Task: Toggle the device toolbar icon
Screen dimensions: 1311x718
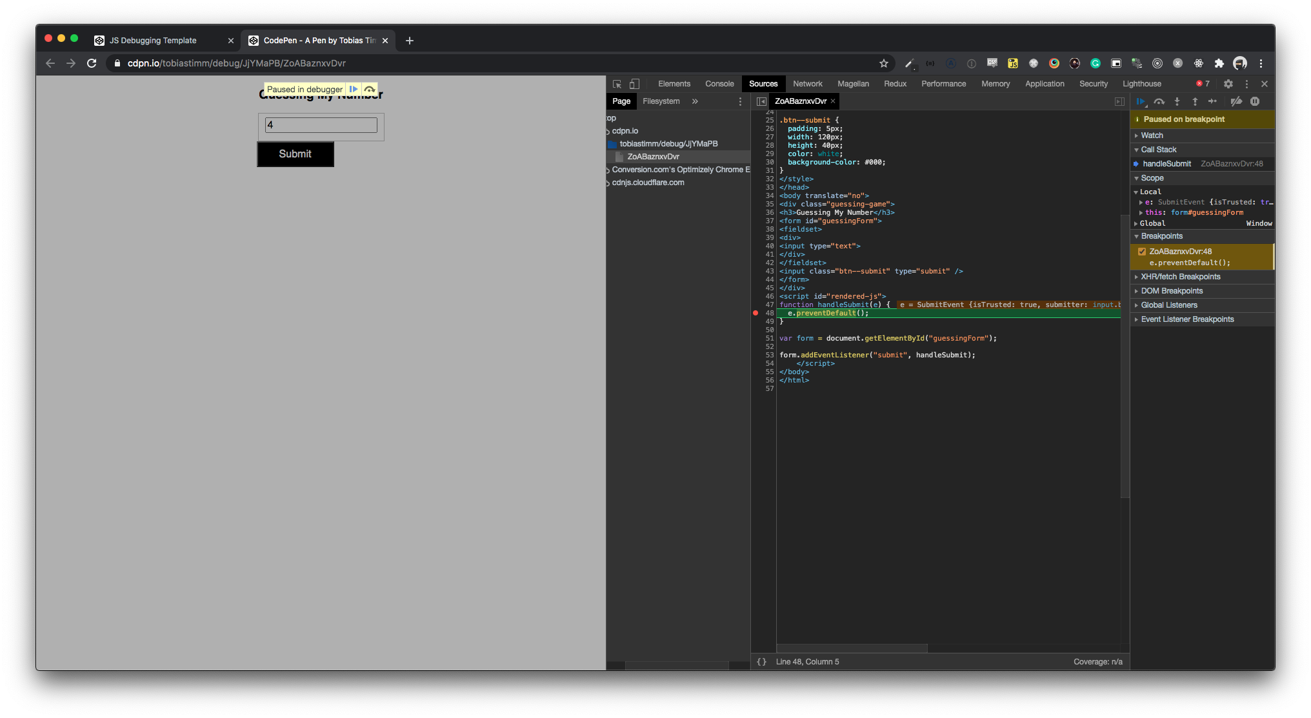Action: tap(635, 84)
